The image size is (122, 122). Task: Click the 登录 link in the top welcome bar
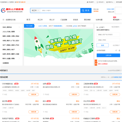click(18, 2)
